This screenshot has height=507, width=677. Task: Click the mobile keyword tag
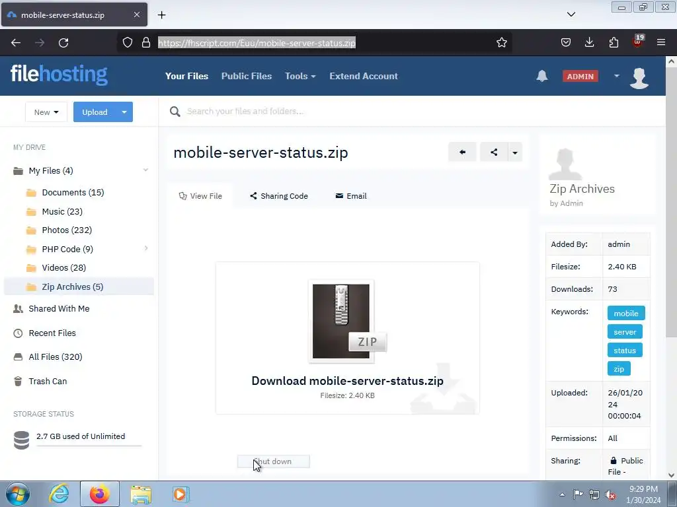click(626, 314)
